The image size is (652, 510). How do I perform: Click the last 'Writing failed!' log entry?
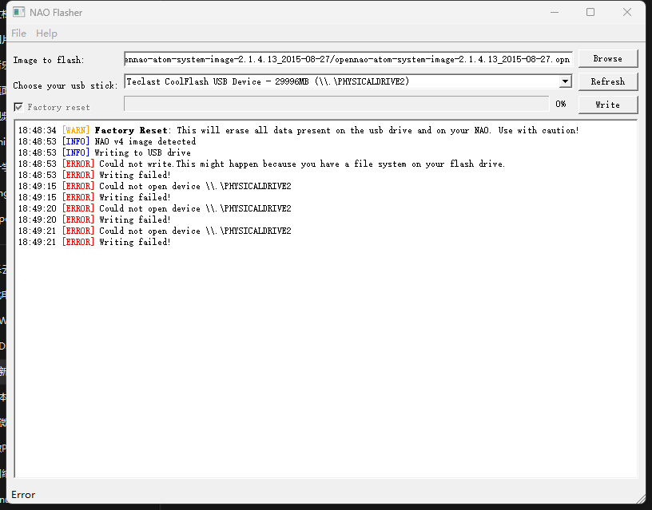click(x=134, y=242)
